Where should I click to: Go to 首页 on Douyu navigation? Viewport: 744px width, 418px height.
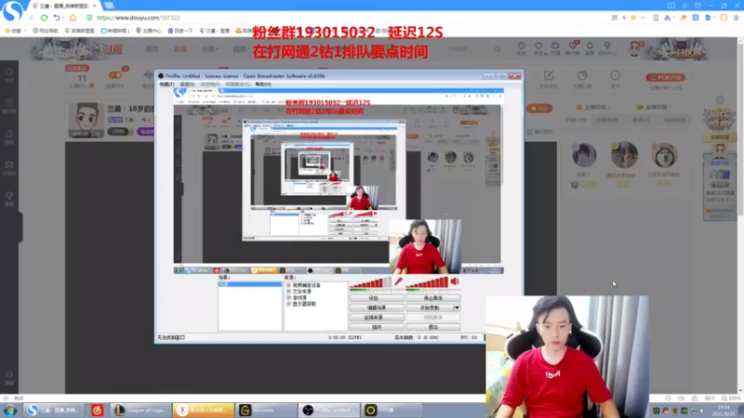point(153,49)
